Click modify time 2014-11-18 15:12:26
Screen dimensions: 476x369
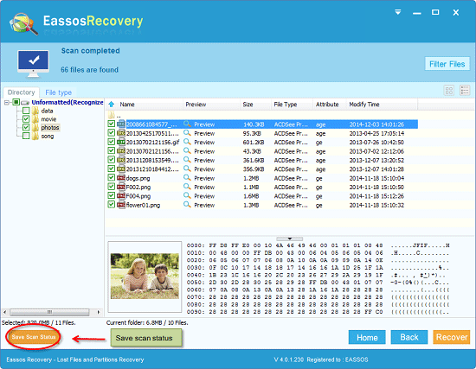[x=376, y=196]
